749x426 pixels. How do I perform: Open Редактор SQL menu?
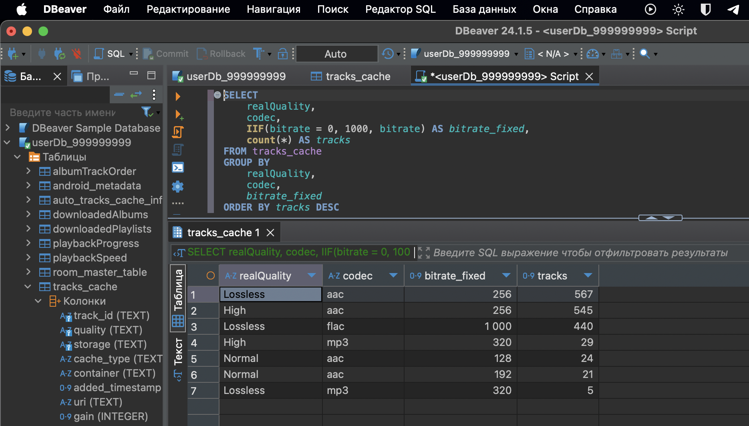click(401, 9)
